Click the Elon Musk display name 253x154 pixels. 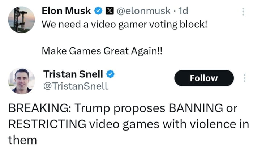point(67,11)
